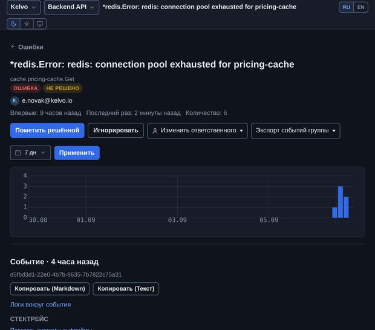
Task: Click the Применить button
Action: click(x=77, y=153)
